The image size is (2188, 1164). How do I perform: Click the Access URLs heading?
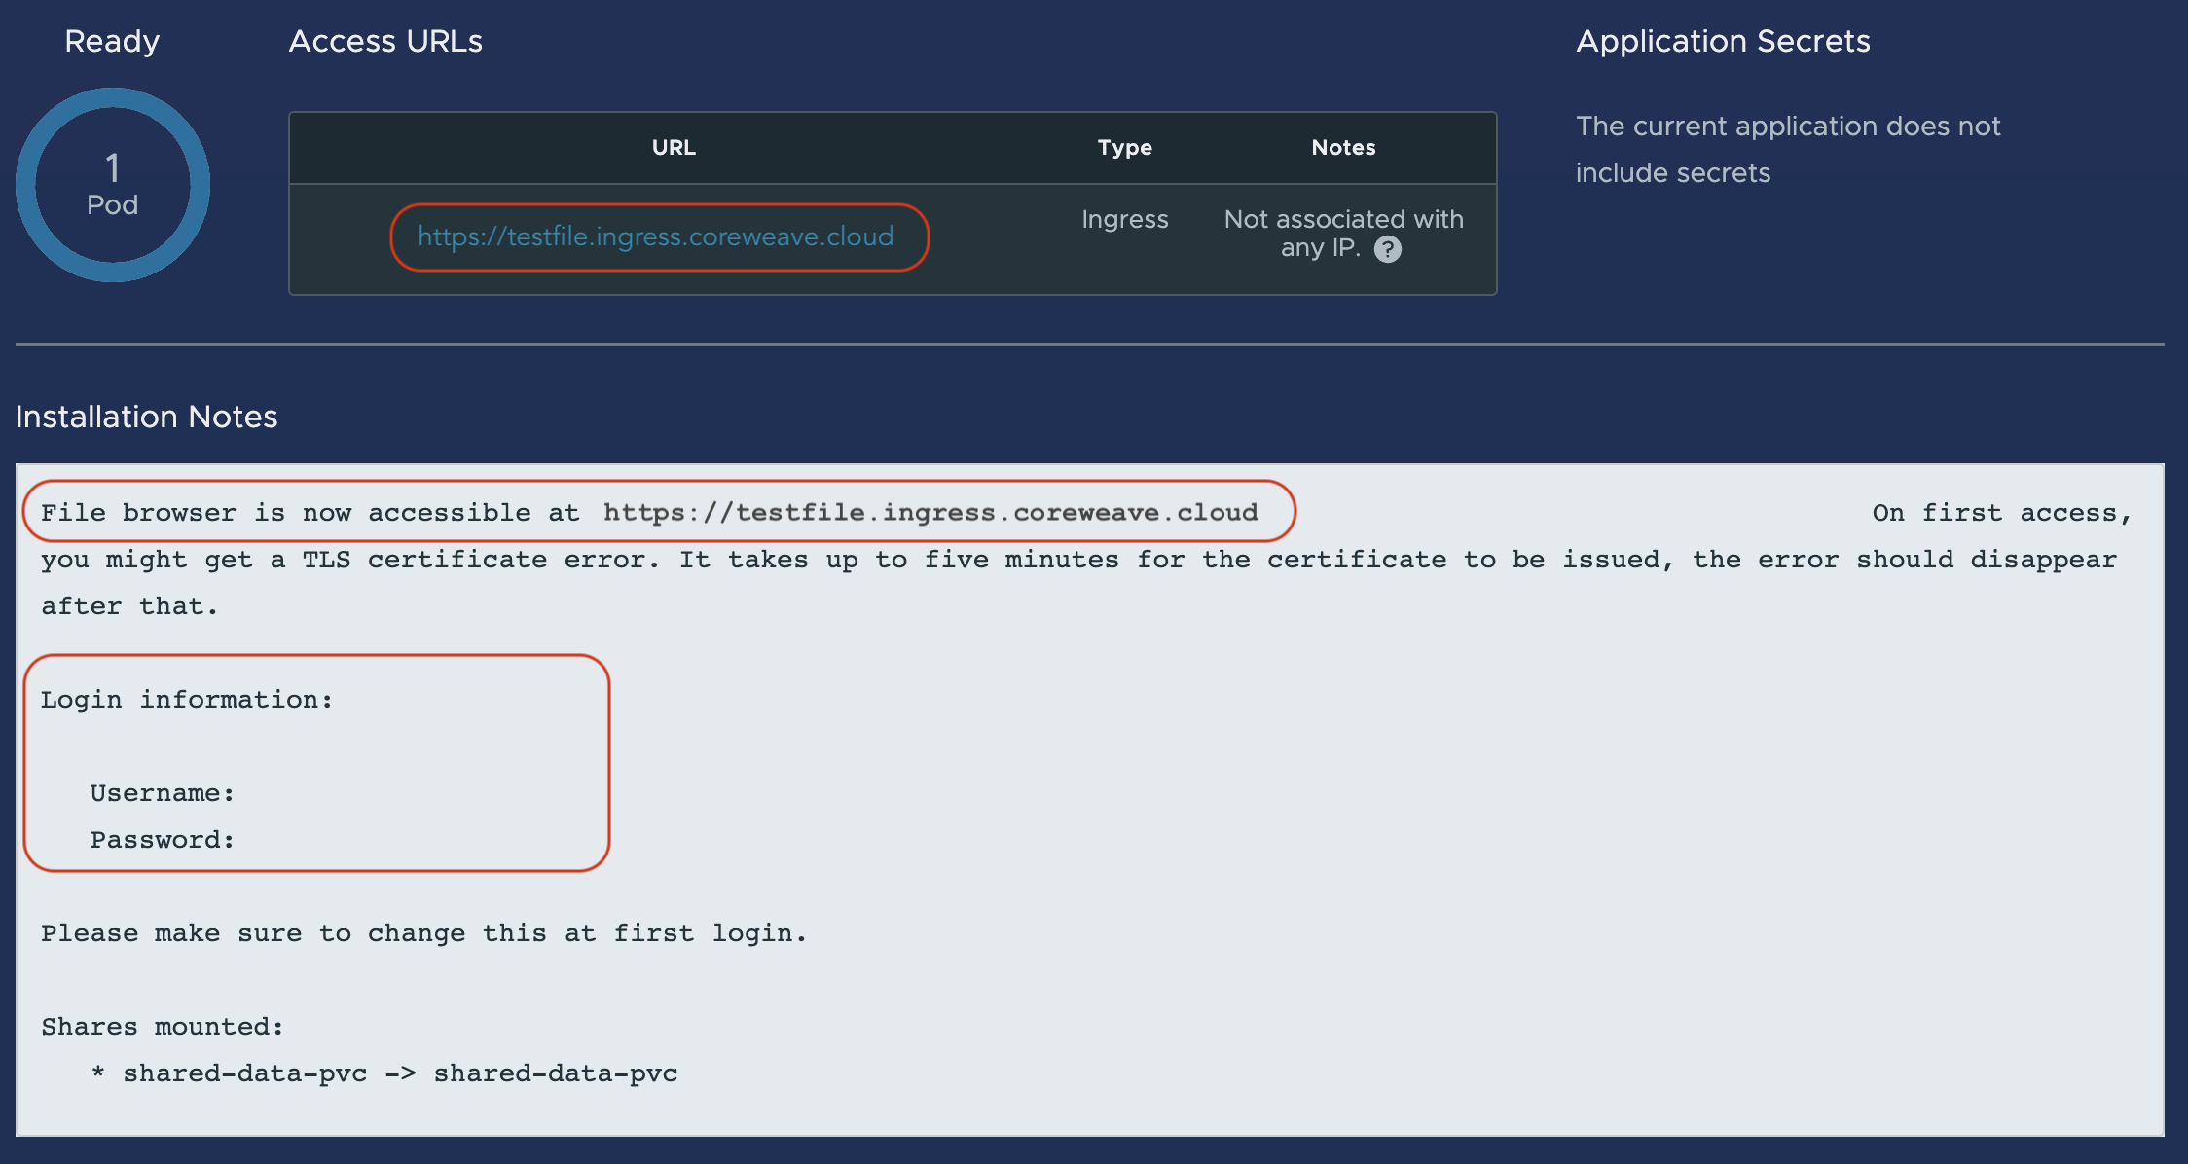(385, 41)
